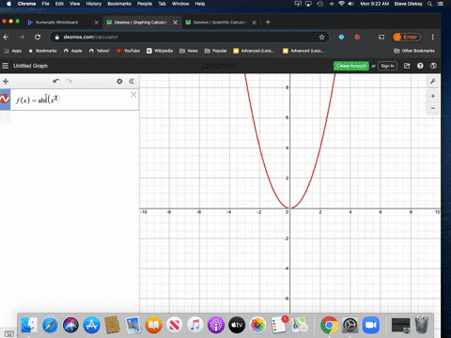The image size is (451, 338).
Task: Open the Window menu
Action: coord(180,4)
